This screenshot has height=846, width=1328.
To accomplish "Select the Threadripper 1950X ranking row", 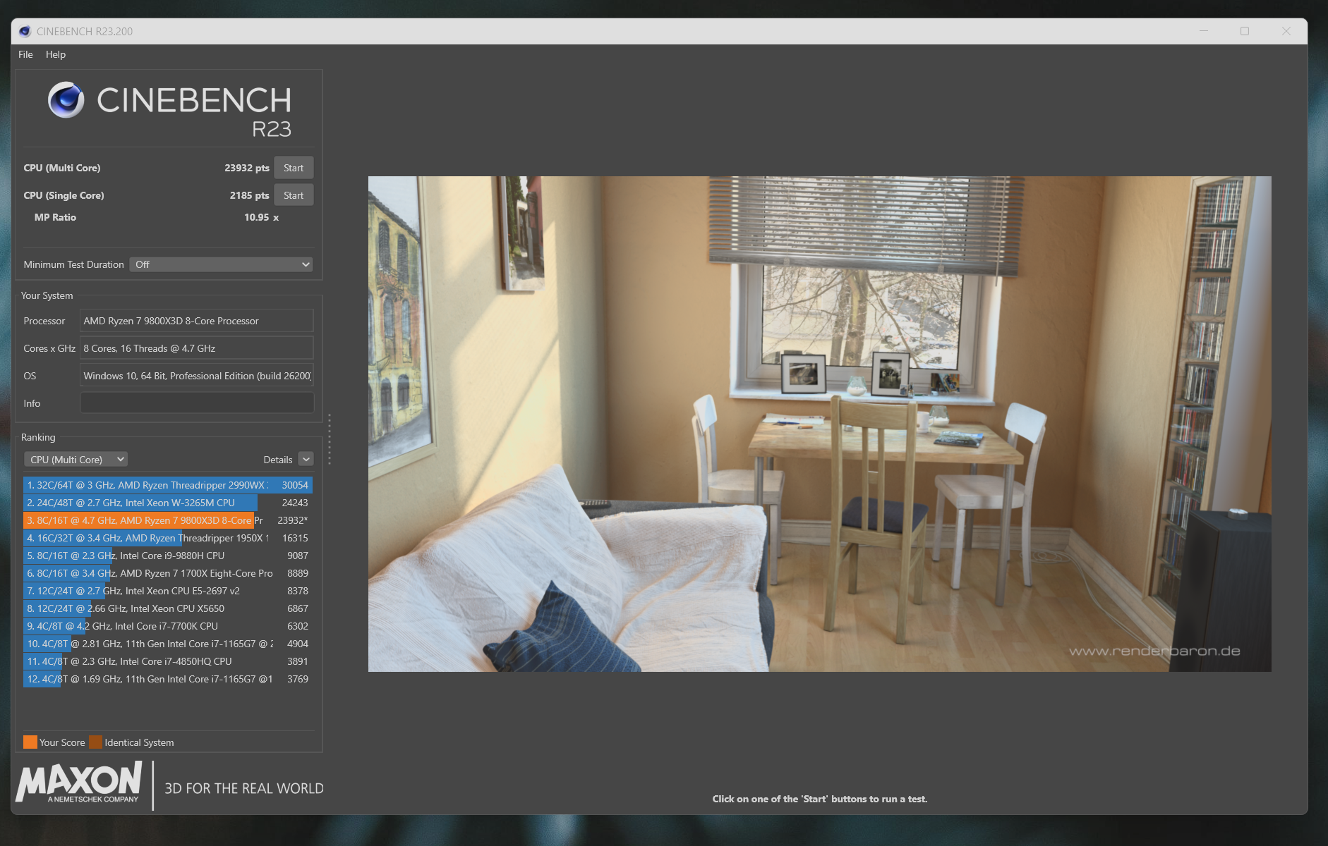I will point(168,538).
